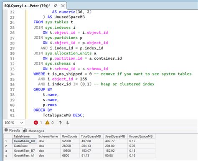Click the ORDER BY keyword on line 41

(43, 110)
